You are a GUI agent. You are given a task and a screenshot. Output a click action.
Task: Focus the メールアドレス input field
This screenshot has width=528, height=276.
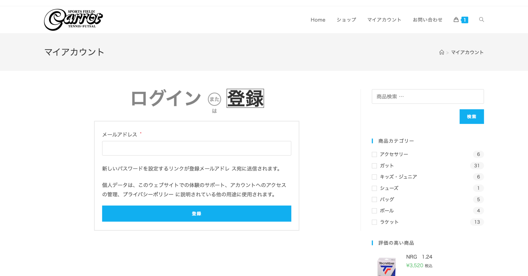[196, 148]
